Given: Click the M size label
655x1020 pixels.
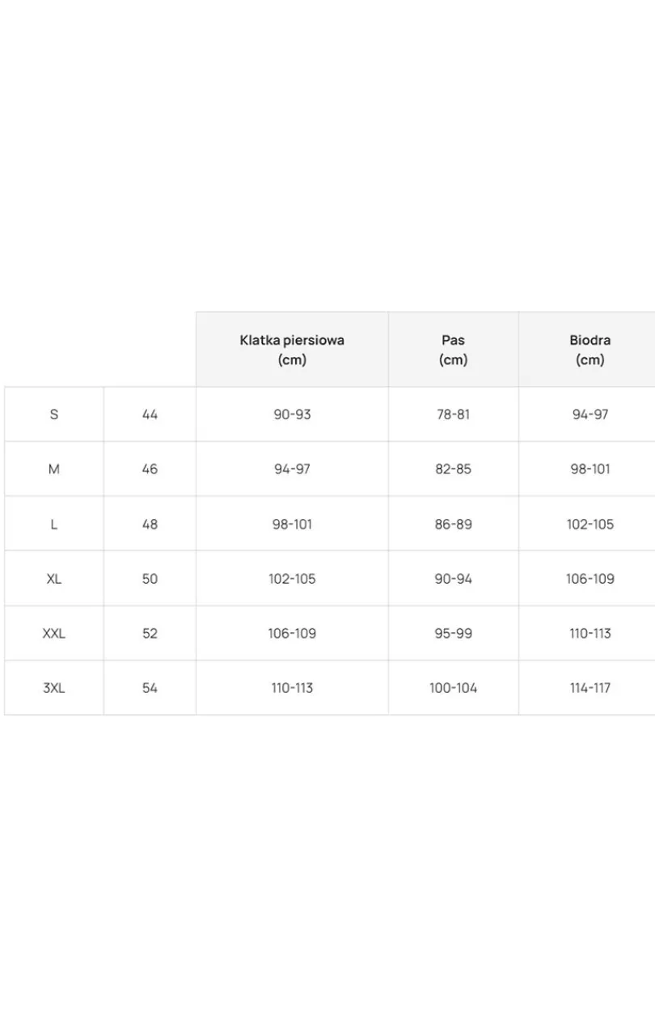Looking at the screenshot, I should 54,470.
